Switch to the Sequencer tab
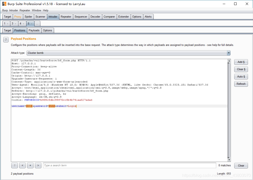 (x=81, y=17)
